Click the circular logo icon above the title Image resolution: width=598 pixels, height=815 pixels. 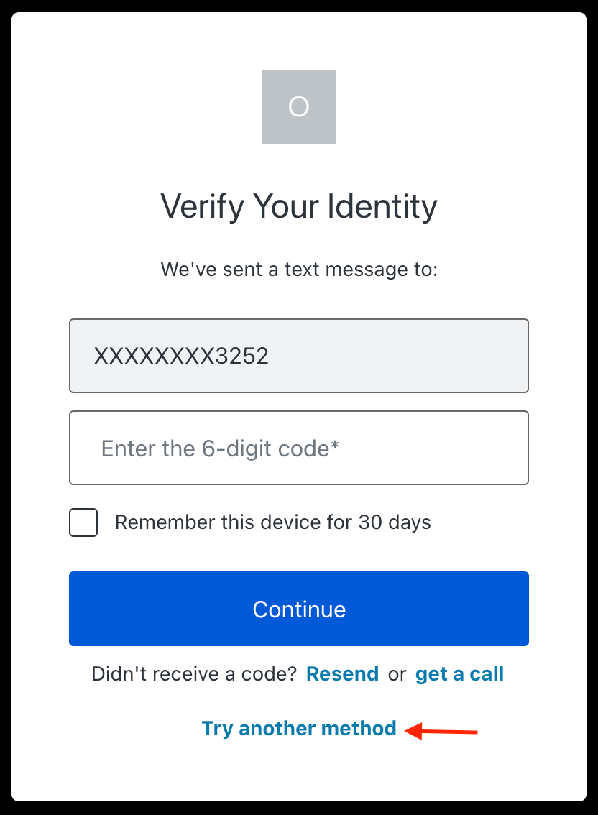click(299, 107)
